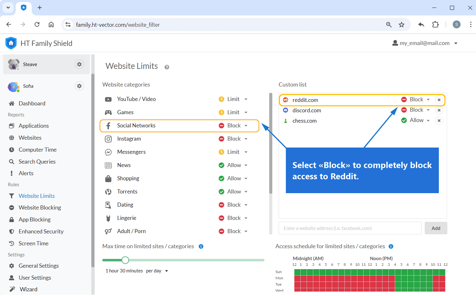Viewport: 476px width, 296px height.
Task: Open a new browser tab
Action: point(40,8)
